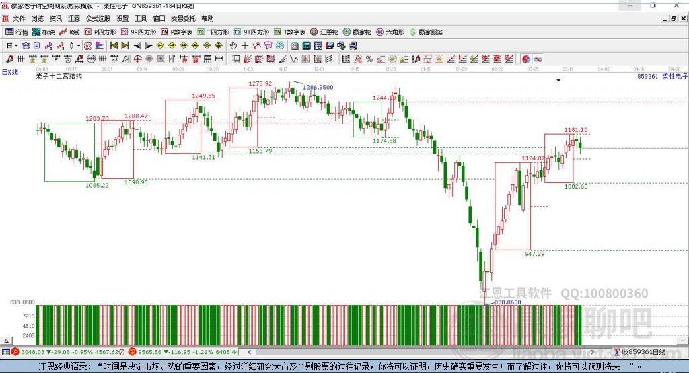The image size is (689, 373).
Task: Jump to last bar icon
Action: pos(125,46)
